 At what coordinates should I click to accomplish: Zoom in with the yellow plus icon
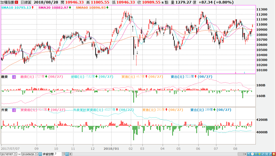[x=260, y=154]
